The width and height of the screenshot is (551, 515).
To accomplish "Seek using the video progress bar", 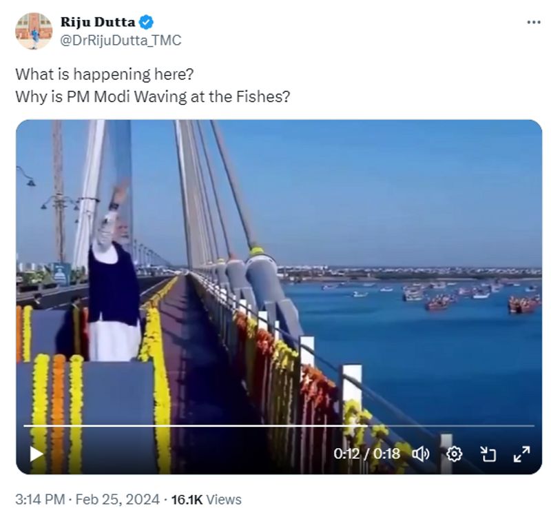I will pos(275,426).
